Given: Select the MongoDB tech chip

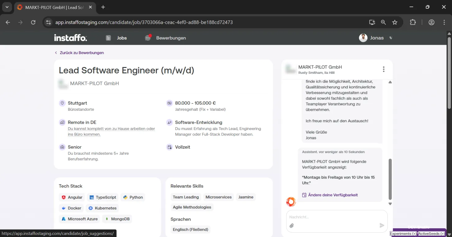Looking at the screenshot, I should point(117,219).
